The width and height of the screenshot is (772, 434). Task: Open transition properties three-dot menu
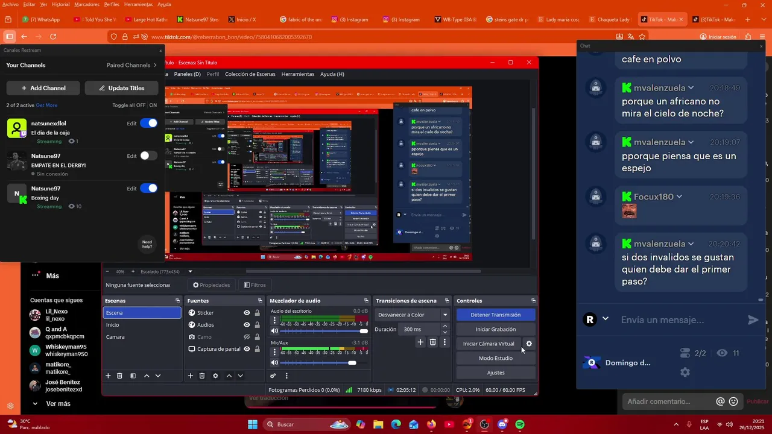point(445,342)
